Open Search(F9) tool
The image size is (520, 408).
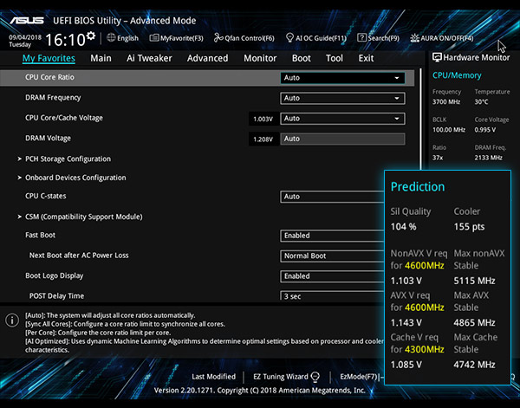click(378, 38)
